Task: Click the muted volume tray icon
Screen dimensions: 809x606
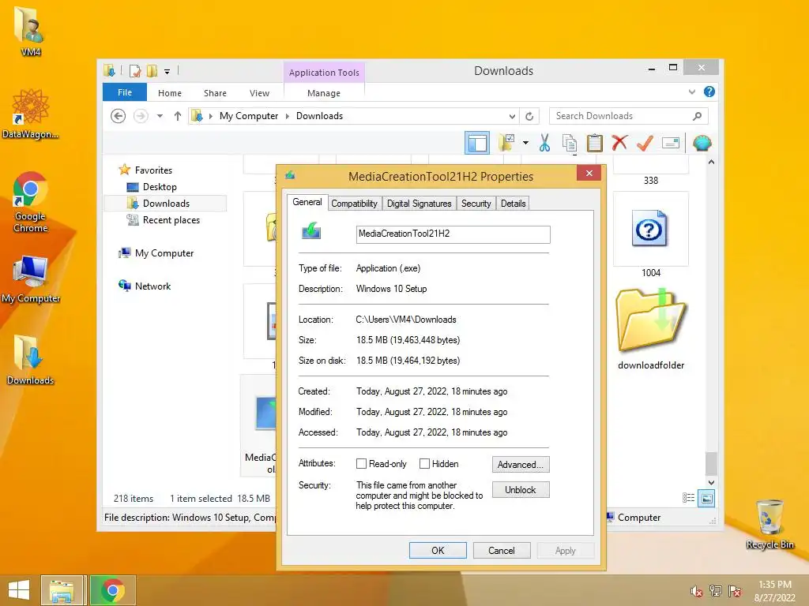Action: pyautogui.click(x=696, y=590)
